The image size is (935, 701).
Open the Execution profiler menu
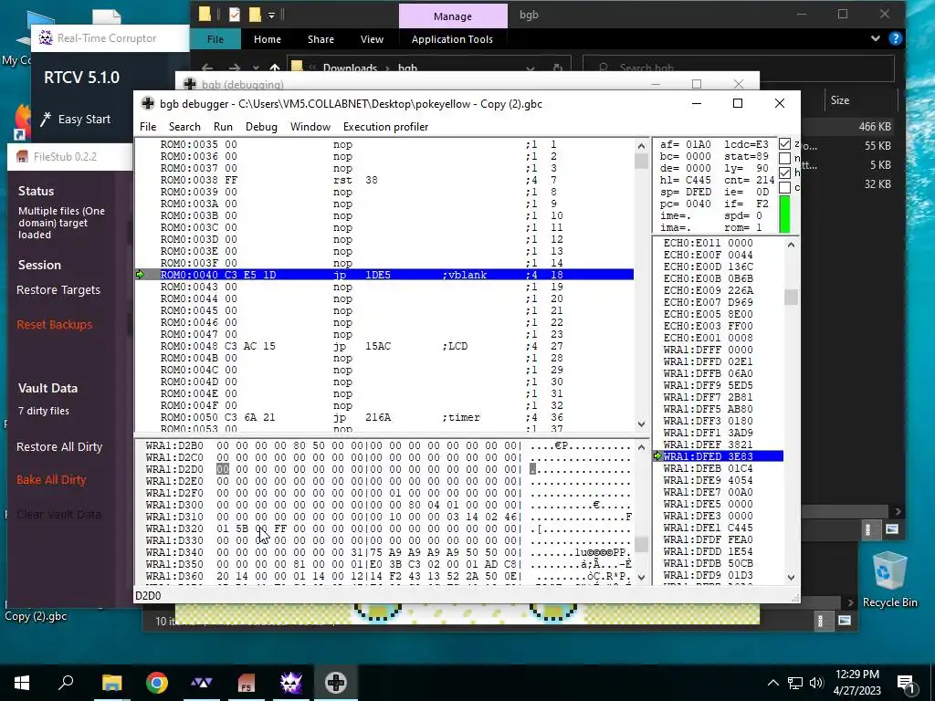point(386,126)
